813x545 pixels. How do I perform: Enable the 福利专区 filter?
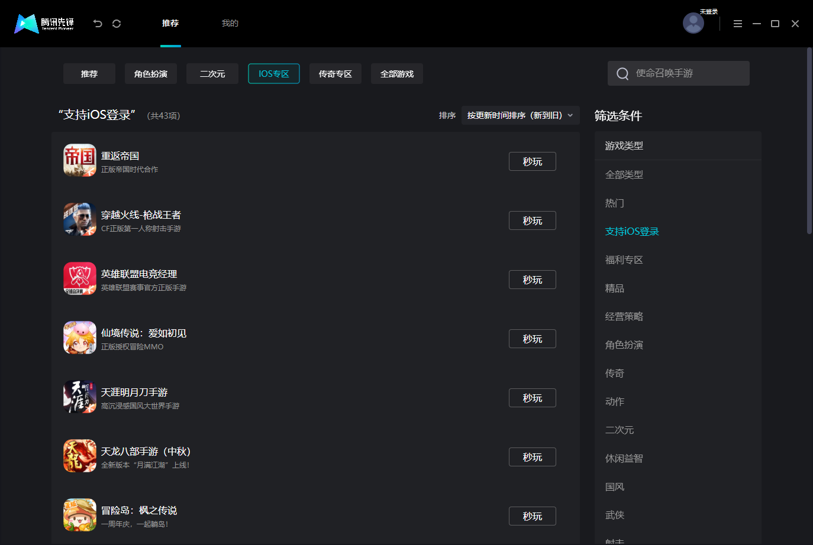[x=624, y=259]
